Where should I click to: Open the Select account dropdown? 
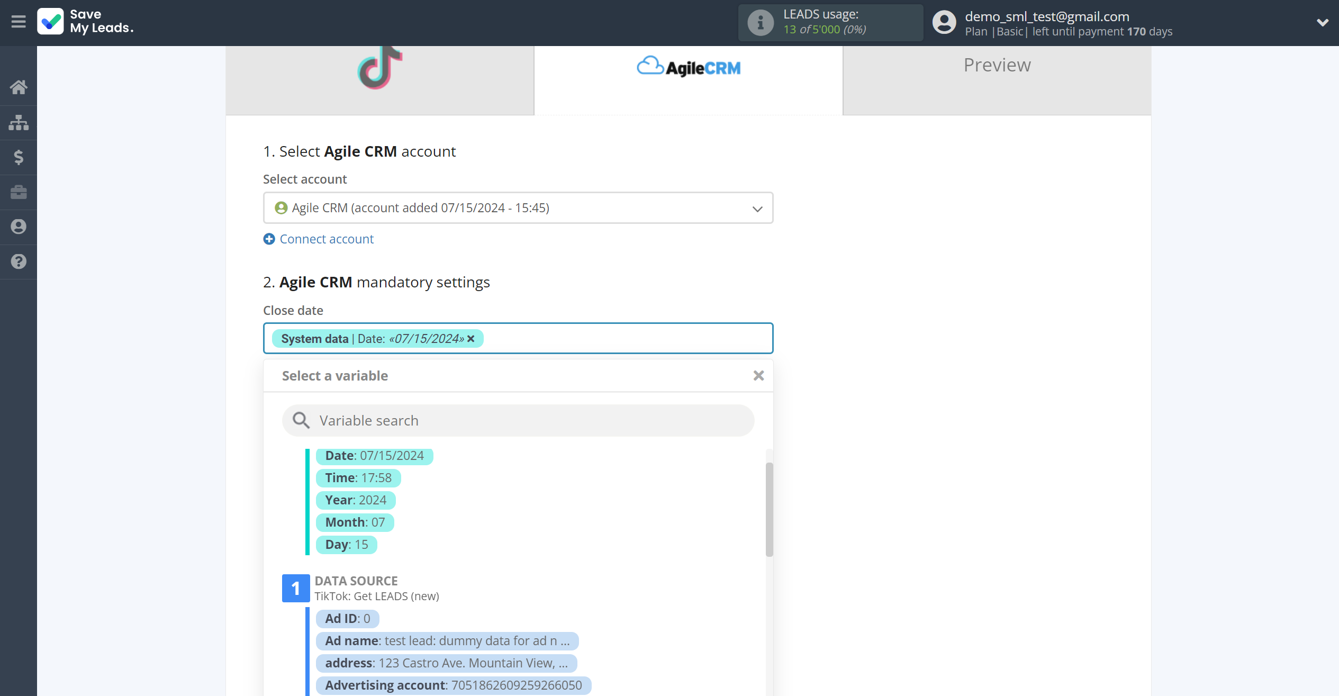(x=518, y=208)
